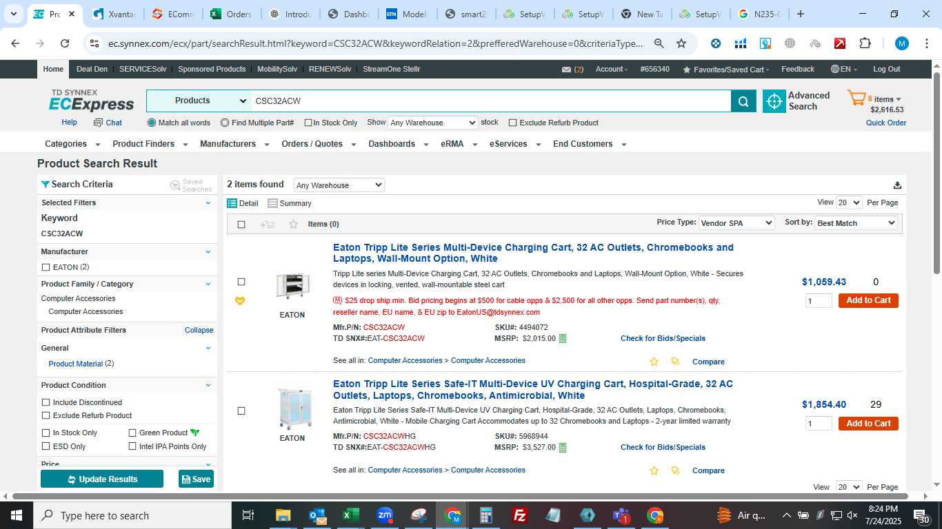The width and height of the screenshot is (942, 529).
Task: Add CSC32ACWHG UV cart to cart
Action: (868, 424)
